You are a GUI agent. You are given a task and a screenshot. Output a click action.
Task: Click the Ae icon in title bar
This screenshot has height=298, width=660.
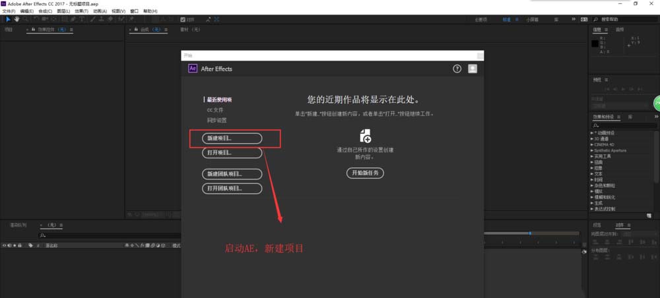coord(3,3)
